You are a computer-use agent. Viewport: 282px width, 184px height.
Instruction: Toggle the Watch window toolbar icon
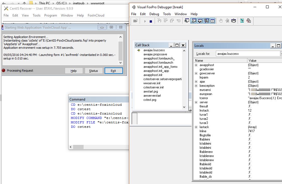193,21
